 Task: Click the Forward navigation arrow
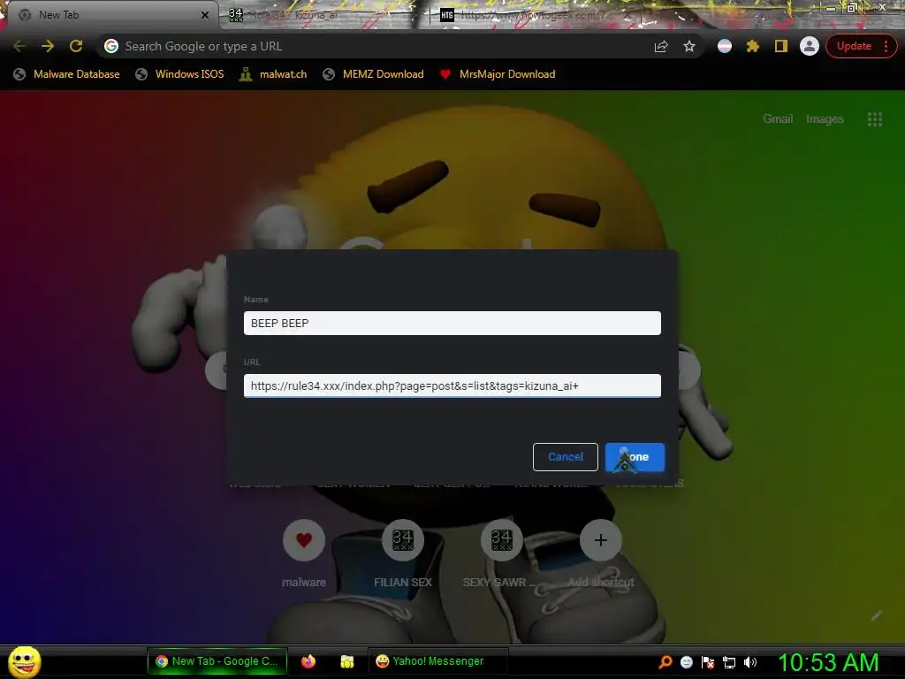tap(48, 46)
